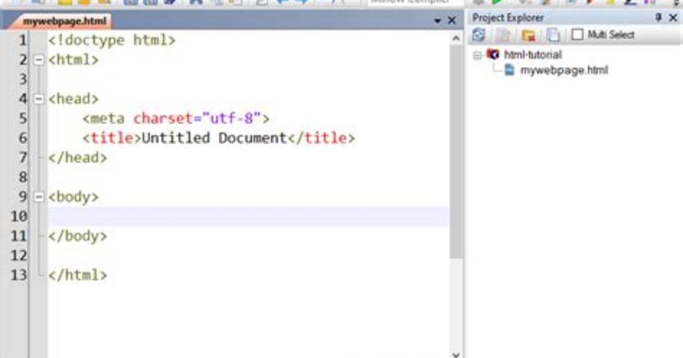
Task: Click the closing '</html>' tag on line 13
Action: pyautogui.click(x=78, y=275)
